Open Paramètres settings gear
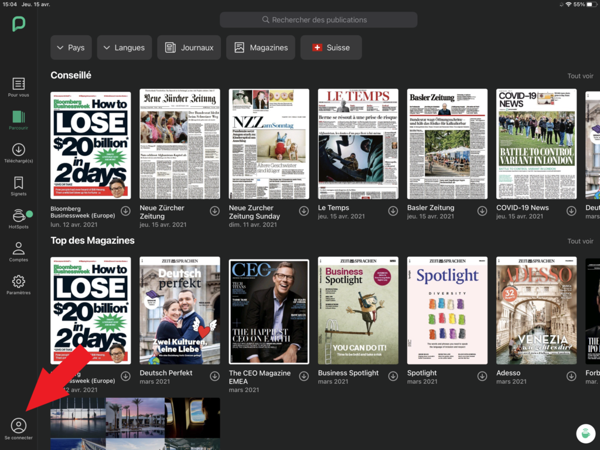600x450 pixels. pos(18,285)
